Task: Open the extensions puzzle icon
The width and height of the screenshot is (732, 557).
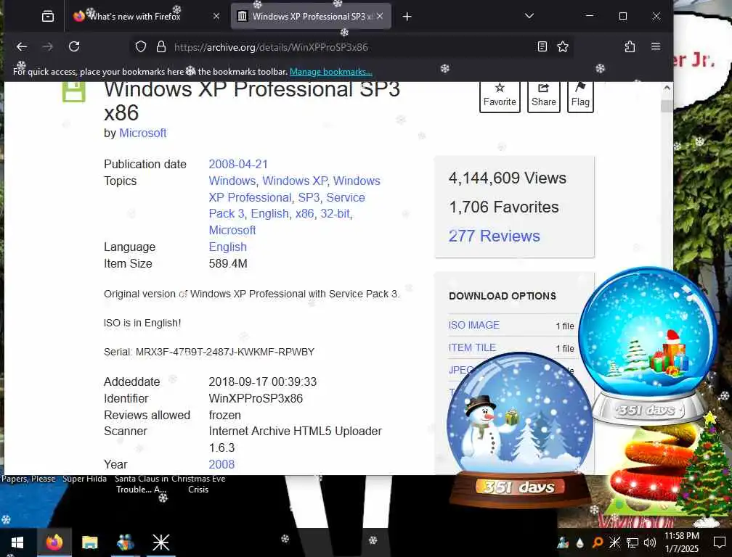Action: (630, 46)
